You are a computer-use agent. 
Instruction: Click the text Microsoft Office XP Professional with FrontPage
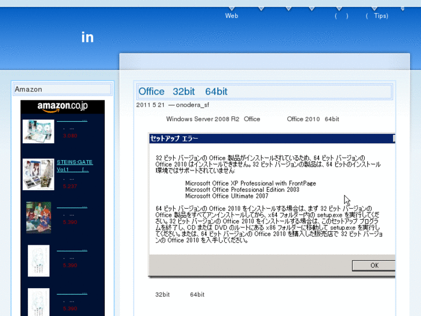coord(251,183)
